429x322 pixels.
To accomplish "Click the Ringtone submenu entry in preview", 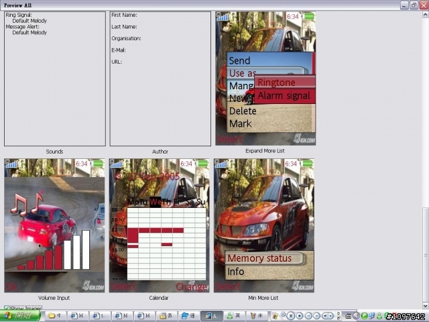I will (284, 82).
